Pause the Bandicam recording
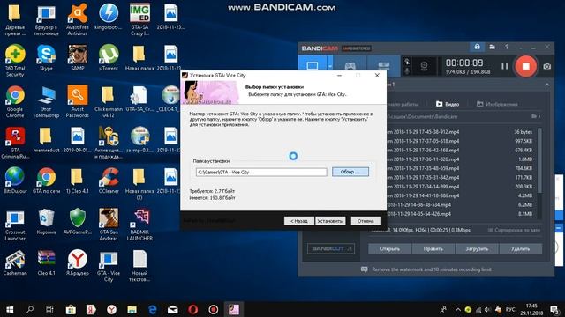 pyautogui.click(x=504, y=66)
